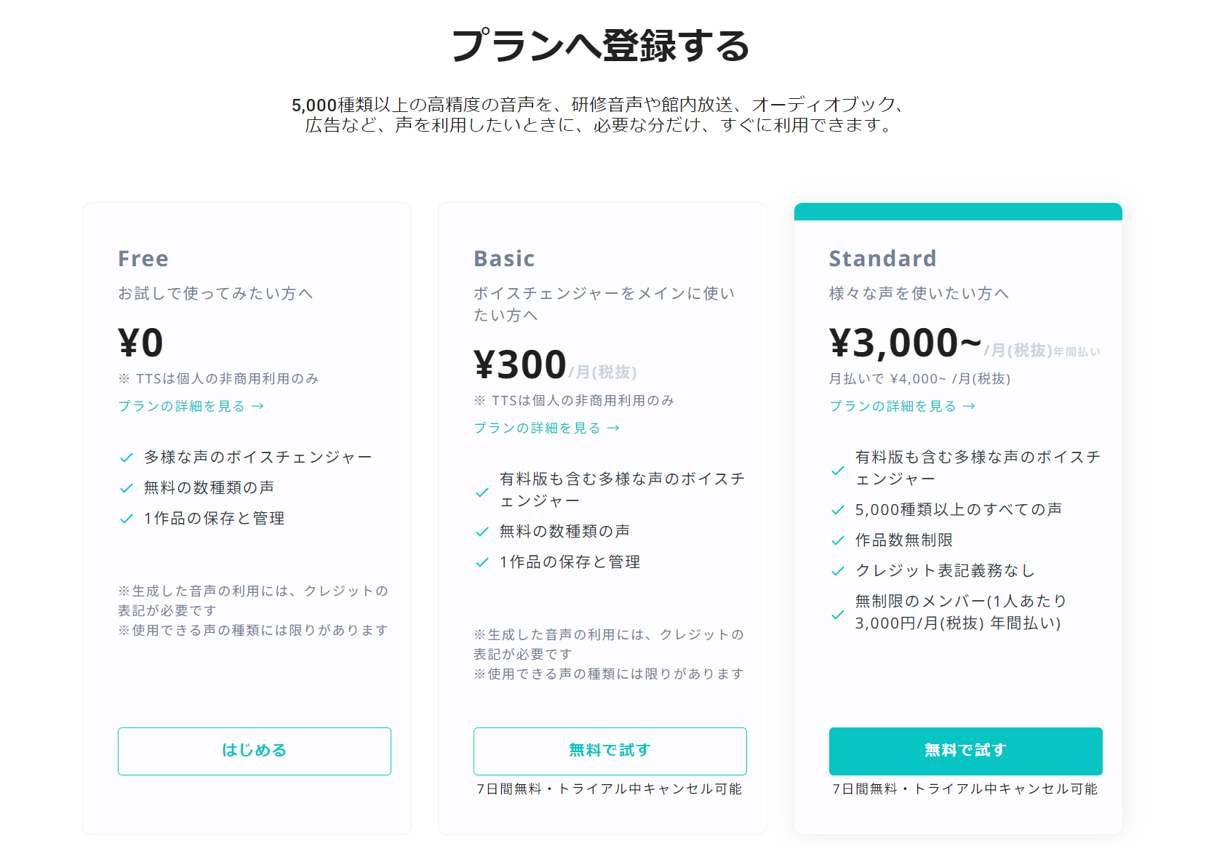Click the ¥3,000~ price on Standard plan
This screenshot has height=846, width=1206.
point(906,343)
